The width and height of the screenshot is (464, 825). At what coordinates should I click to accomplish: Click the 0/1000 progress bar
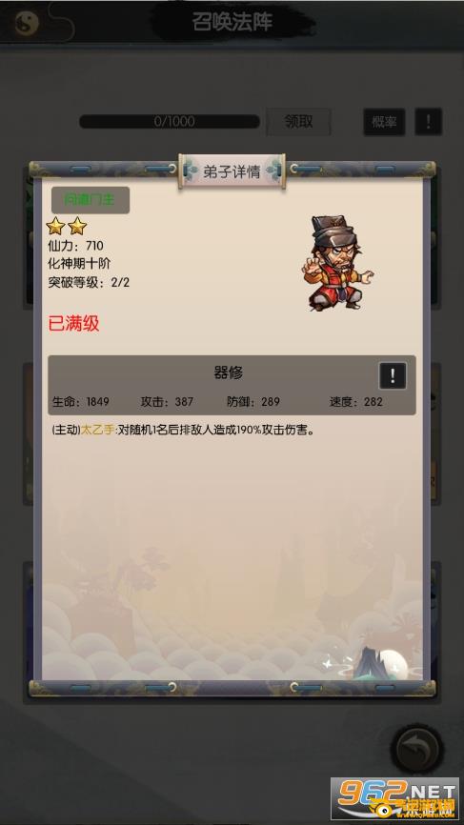point(170,122)
